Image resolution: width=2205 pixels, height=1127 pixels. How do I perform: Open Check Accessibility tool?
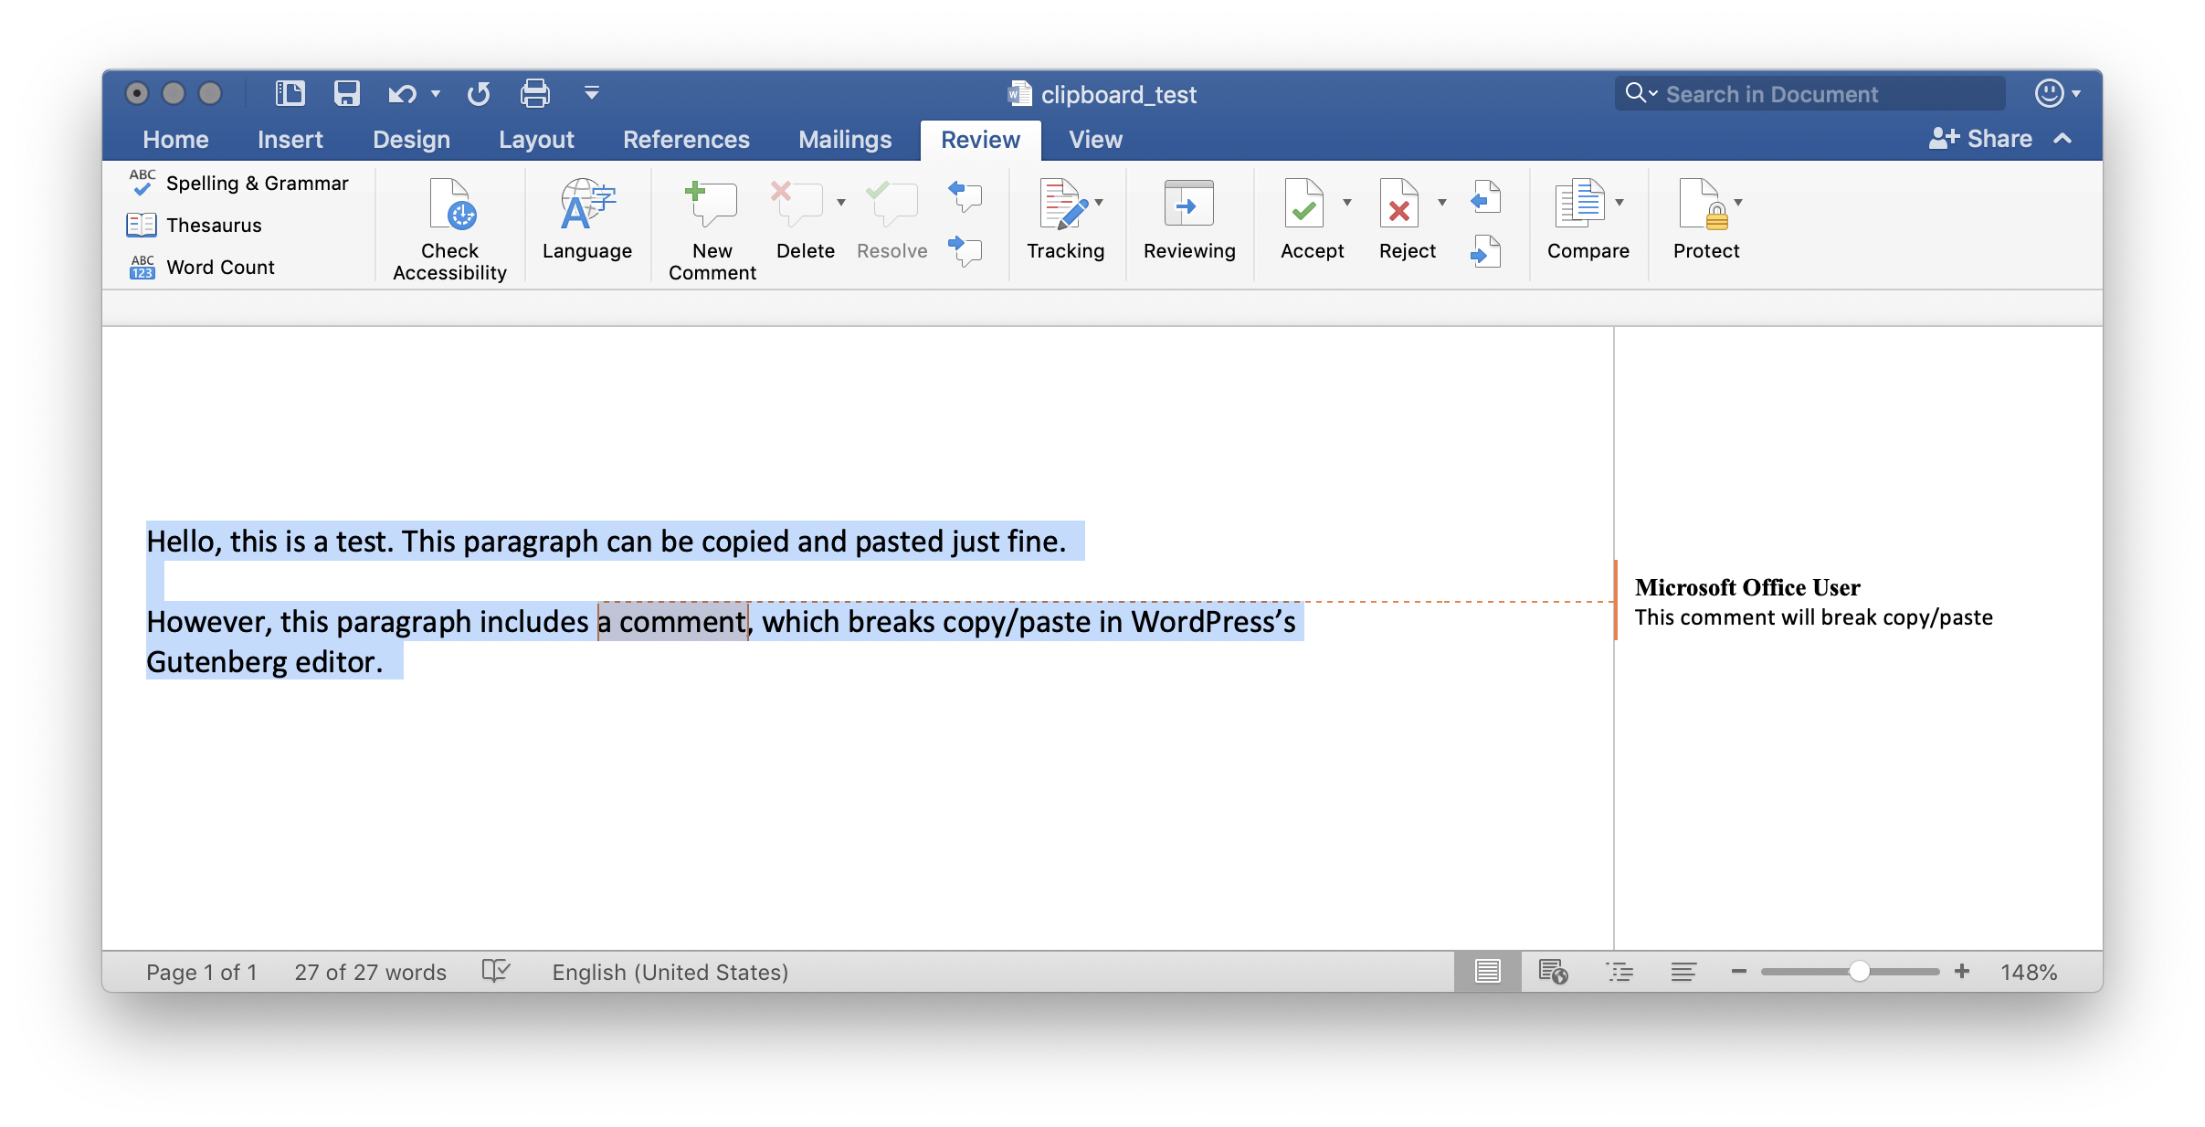(x=449, y=228)
